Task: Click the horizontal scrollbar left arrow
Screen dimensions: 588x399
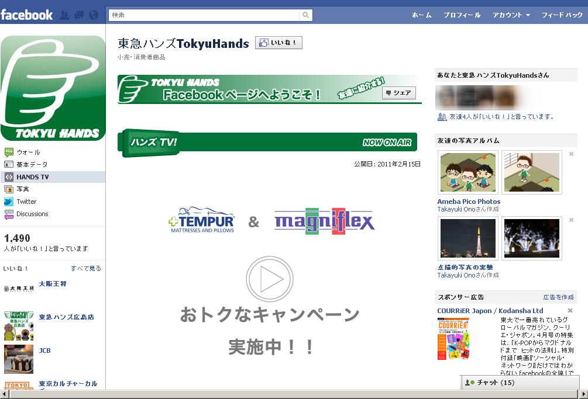Action: click(5, 394)
